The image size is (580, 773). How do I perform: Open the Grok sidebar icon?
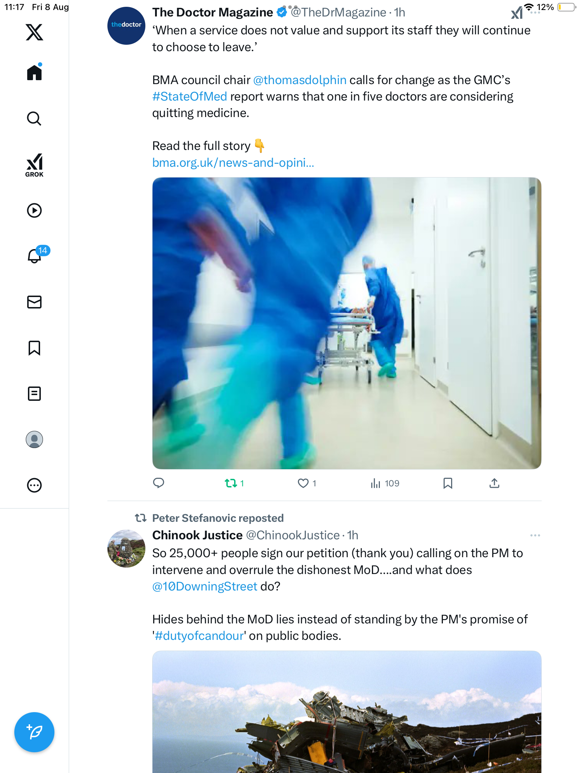click(x=34, y=165)
